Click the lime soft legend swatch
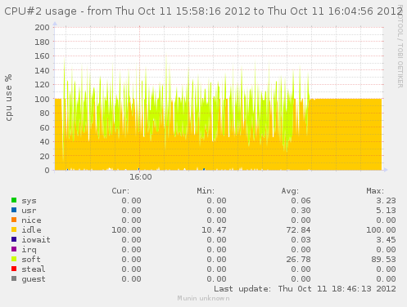The image size is (407, 307). [14, 259]
